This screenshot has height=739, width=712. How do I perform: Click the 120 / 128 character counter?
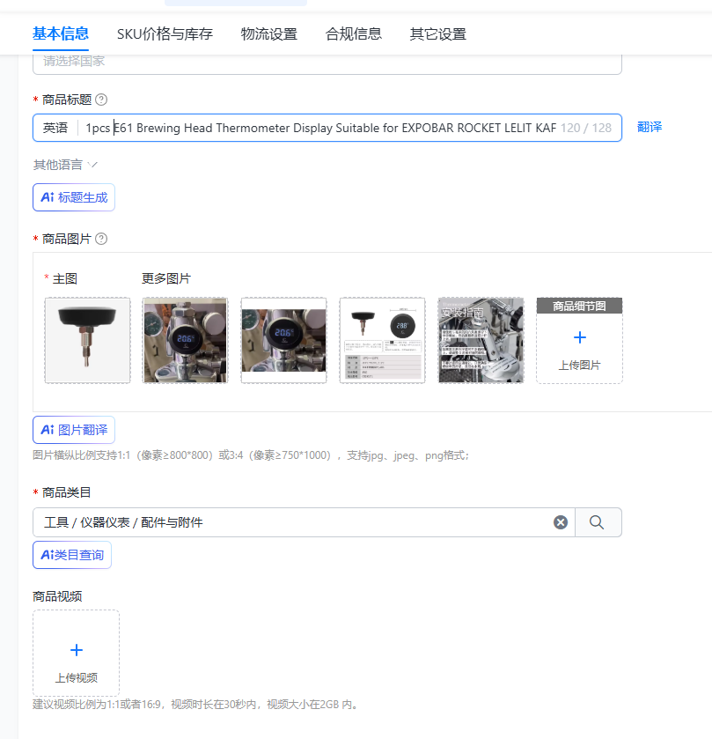pyautogui.click(x=586, y=128)
